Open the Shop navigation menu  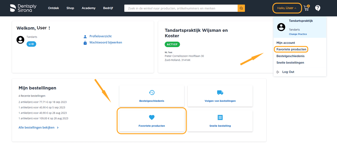coord(70,8)
